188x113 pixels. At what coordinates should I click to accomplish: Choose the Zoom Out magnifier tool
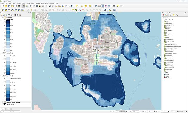tap(33, 6)
